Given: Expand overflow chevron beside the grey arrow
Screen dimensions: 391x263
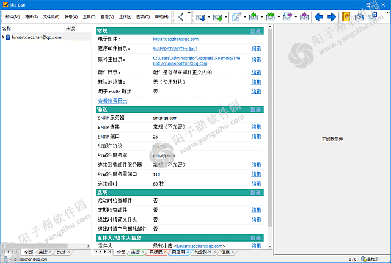Looking at the screenshot, I should click(x=189, y=12).
